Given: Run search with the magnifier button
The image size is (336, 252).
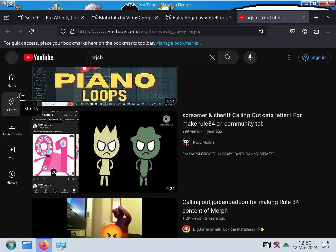Looking at the screenshot, I should point(228,57).
